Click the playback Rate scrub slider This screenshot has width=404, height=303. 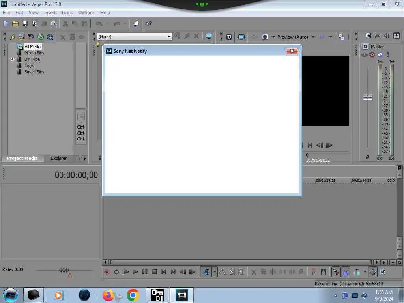(64, 270)
